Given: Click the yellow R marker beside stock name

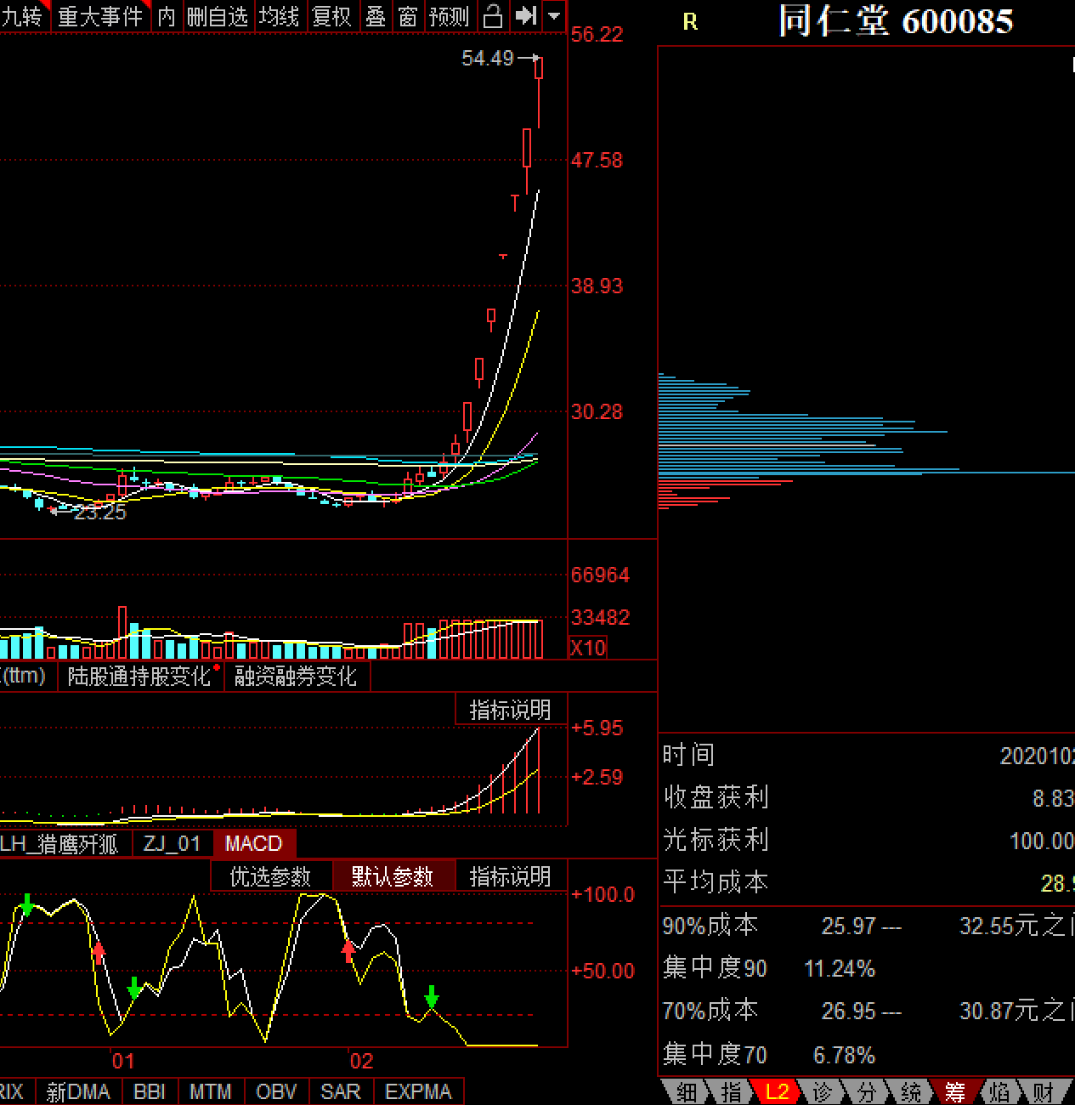Looking at the screenshot, I should pos(690,22).
